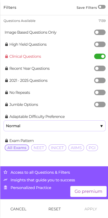Toggle the Save Filters switch

(102, 7)
